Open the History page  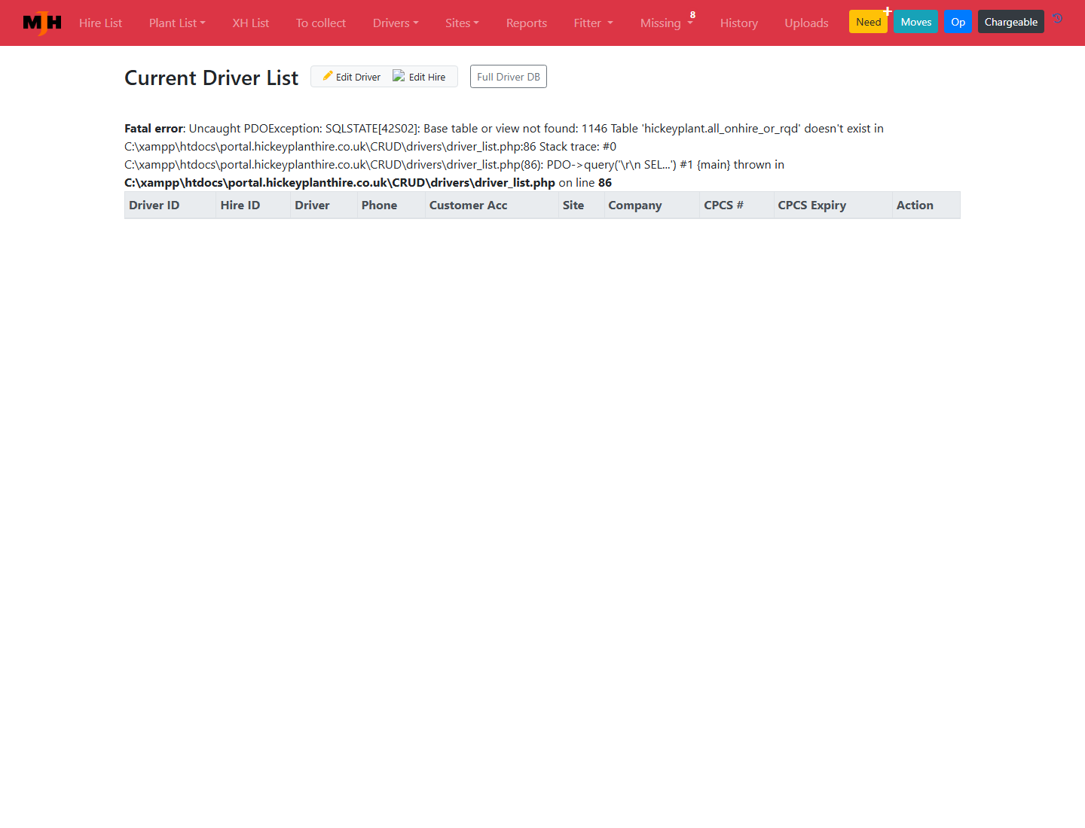pos(739,23)
